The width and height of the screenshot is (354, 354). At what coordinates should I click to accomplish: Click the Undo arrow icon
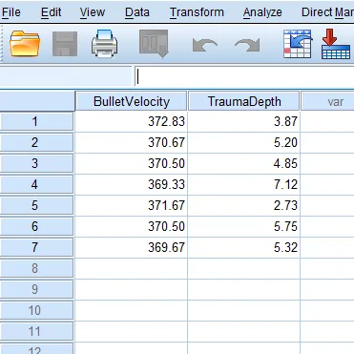click(205, 45)
